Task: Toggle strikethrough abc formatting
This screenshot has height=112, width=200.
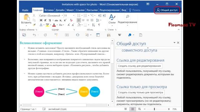Action: coord(56,20)
